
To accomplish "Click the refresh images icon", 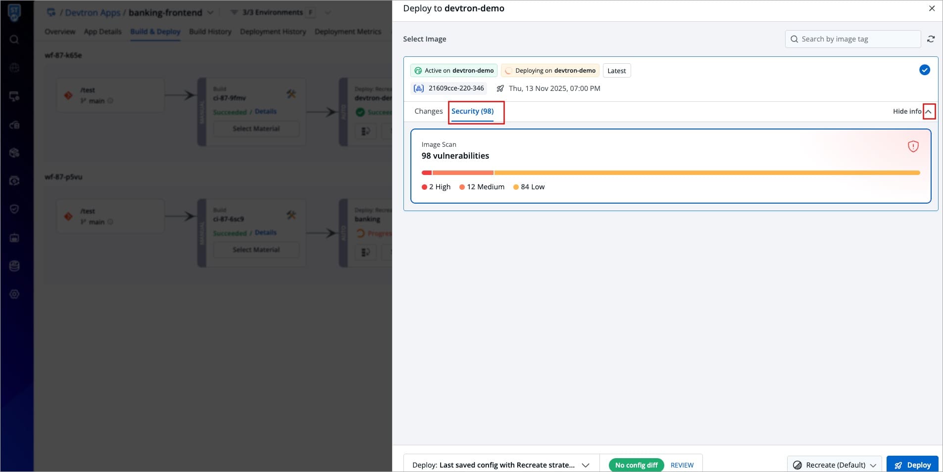I will pyautogui.click(x=931, y=39).
